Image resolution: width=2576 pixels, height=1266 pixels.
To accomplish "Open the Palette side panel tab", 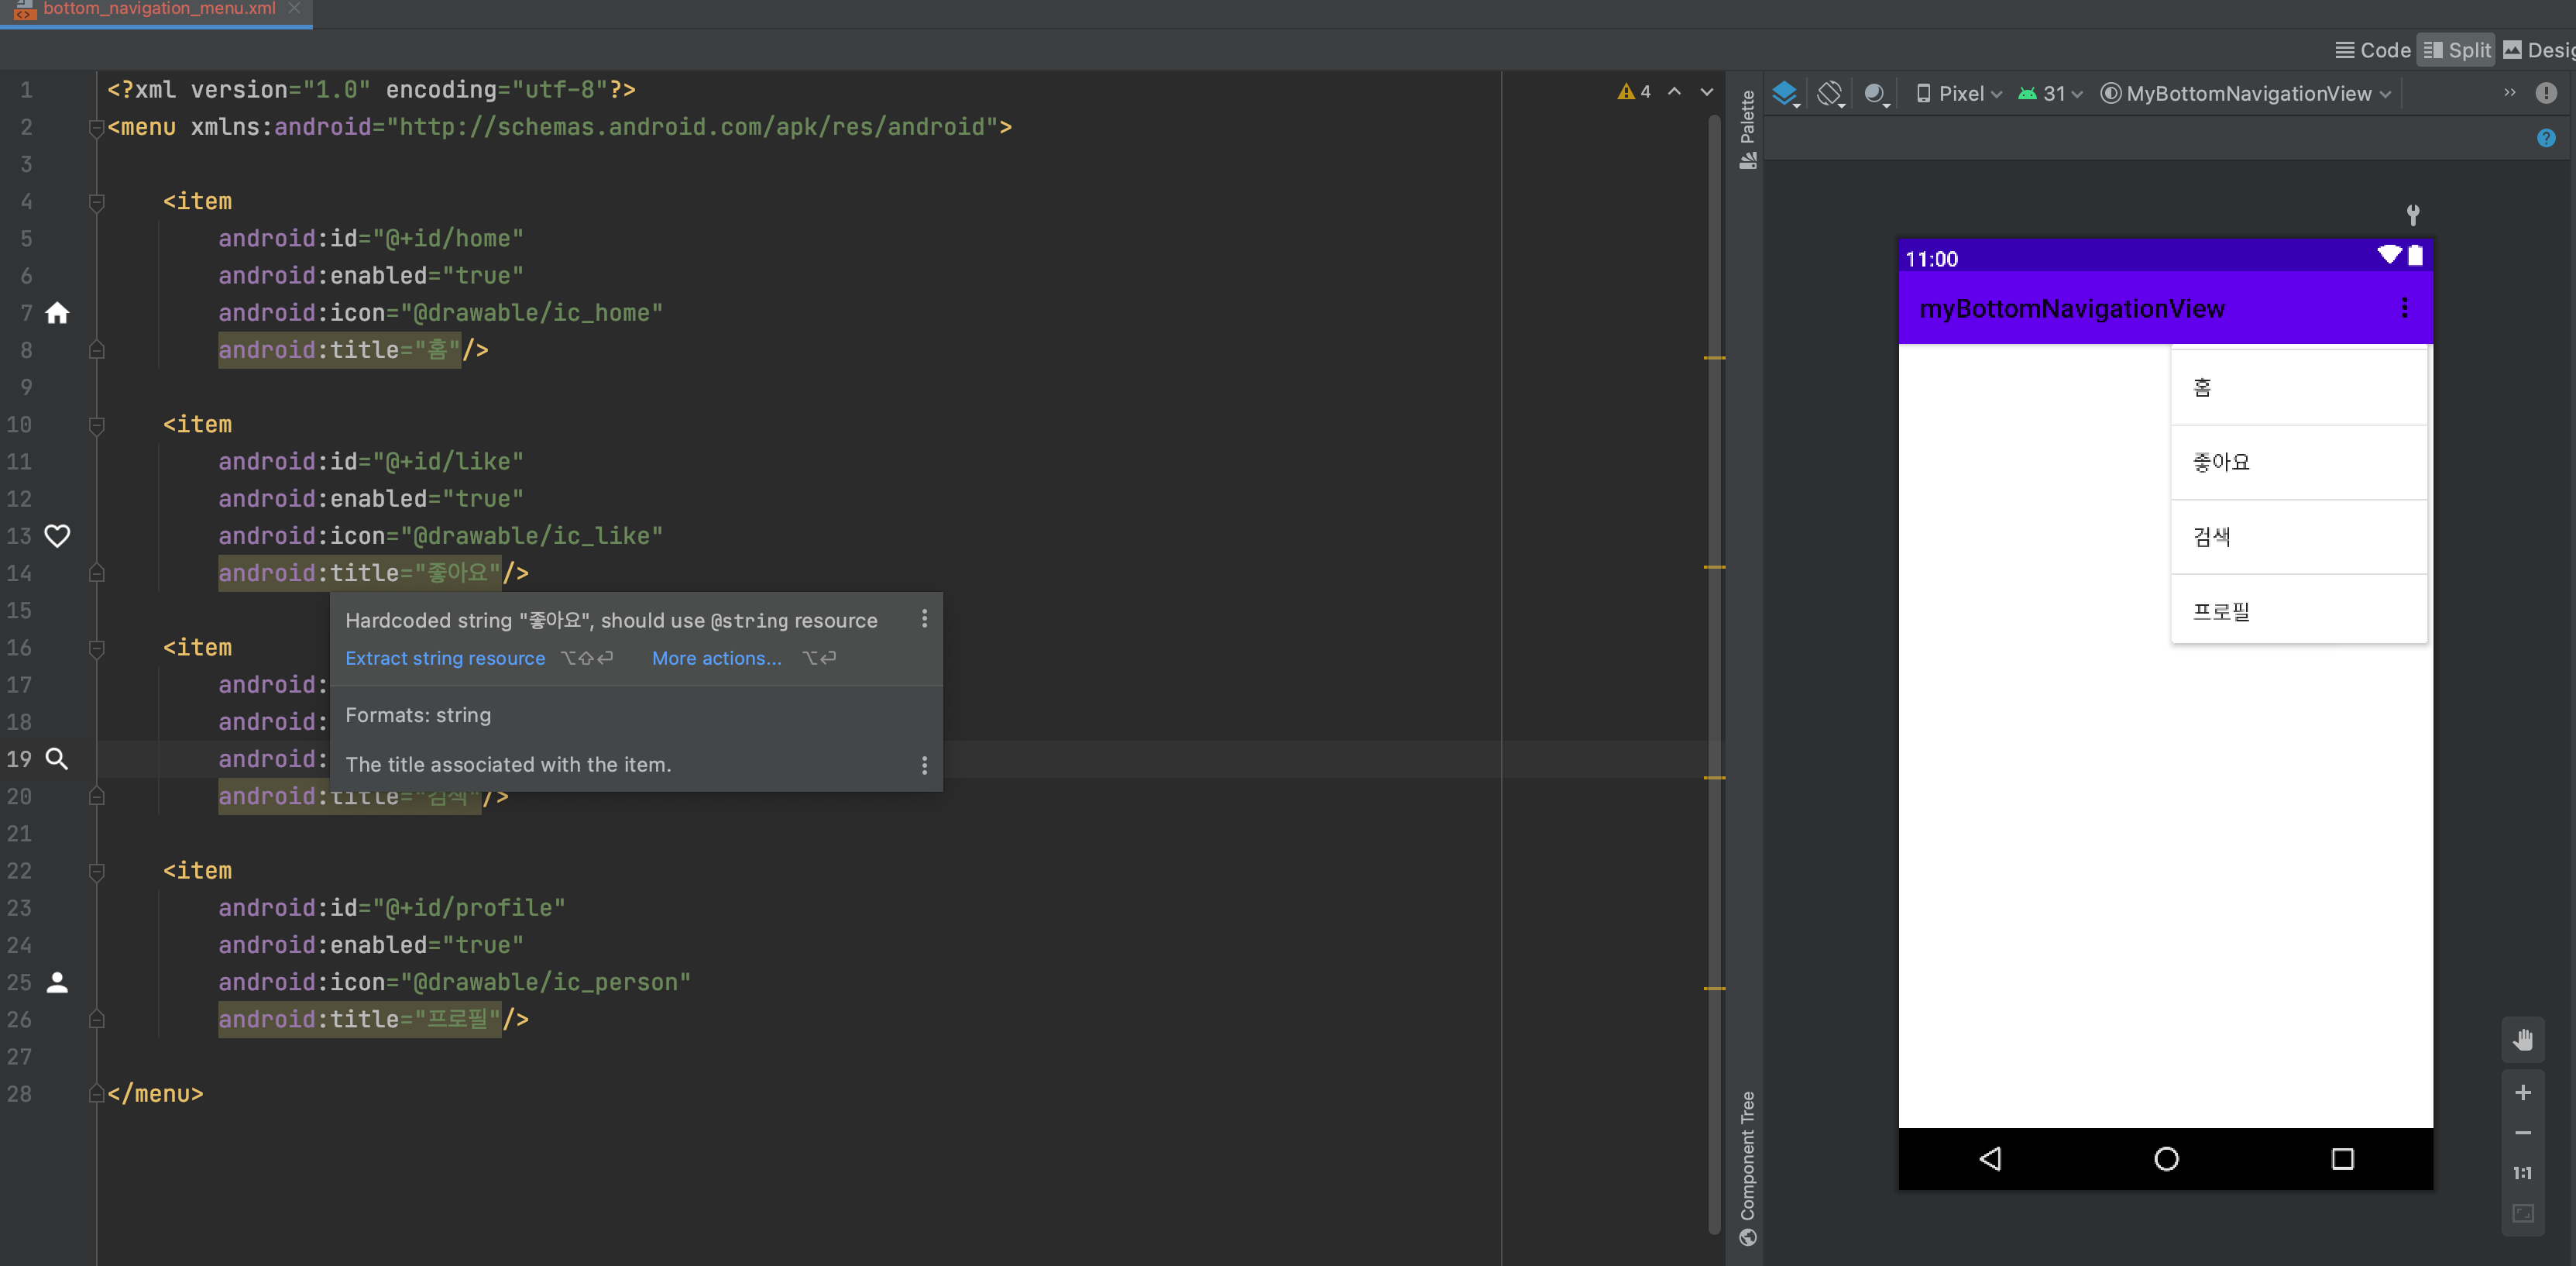I will [1747, 128].
